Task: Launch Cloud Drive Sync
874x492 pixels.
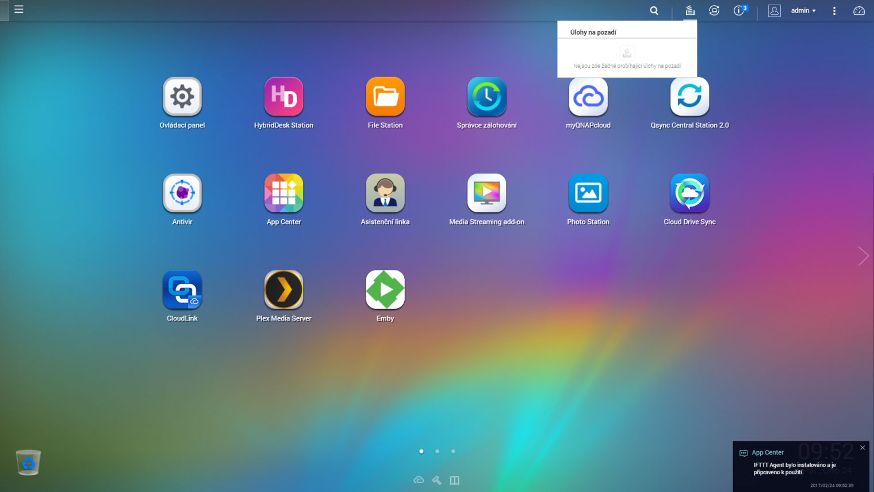Action: (689, 193)
